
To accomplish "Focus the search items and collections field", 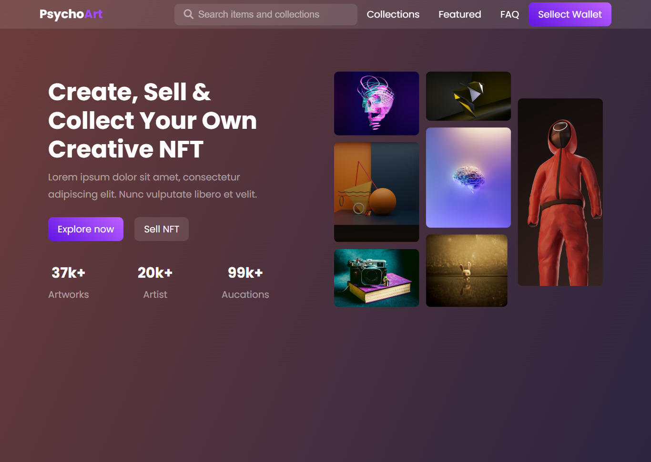I will pyautogui.click(x=266, y=14).
